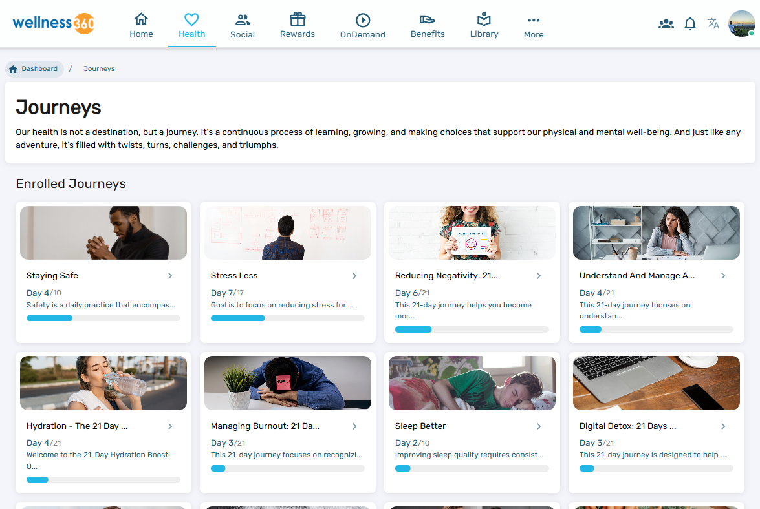Open the Library book icon
Viewport: 760px width, 509px height.
pos(484,19)
